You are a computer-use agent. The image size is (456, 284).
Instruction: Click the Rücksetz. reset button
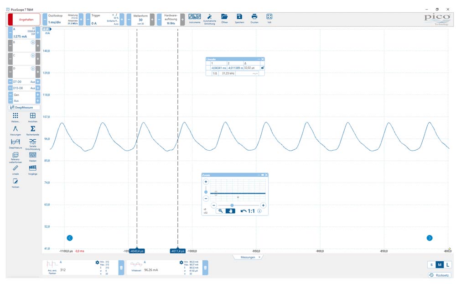(x=440, y=275)
